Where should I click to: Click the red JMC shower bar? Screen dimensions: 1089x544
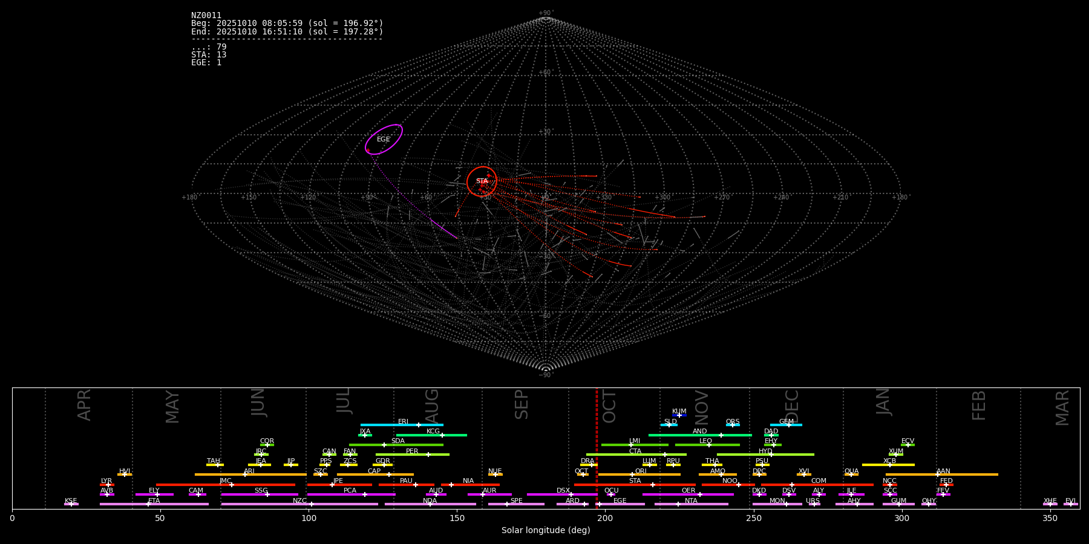[226, 485]
